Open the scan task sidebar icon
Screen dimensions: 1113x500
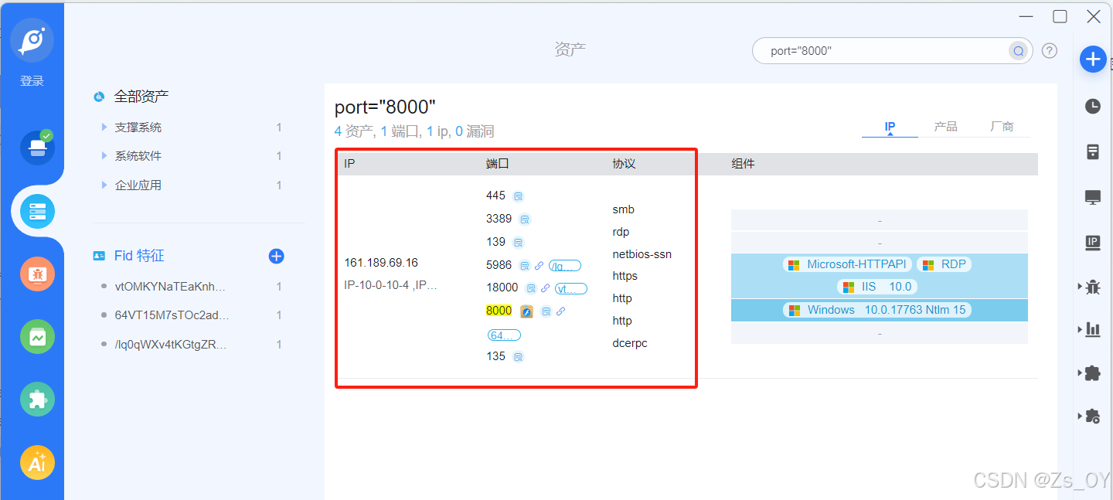tap(37, 147)
